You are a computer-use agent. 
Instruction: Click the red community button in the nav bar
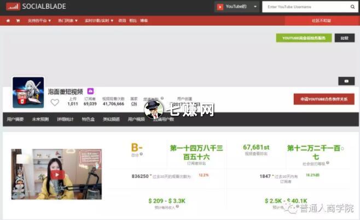tap(322, 21)
